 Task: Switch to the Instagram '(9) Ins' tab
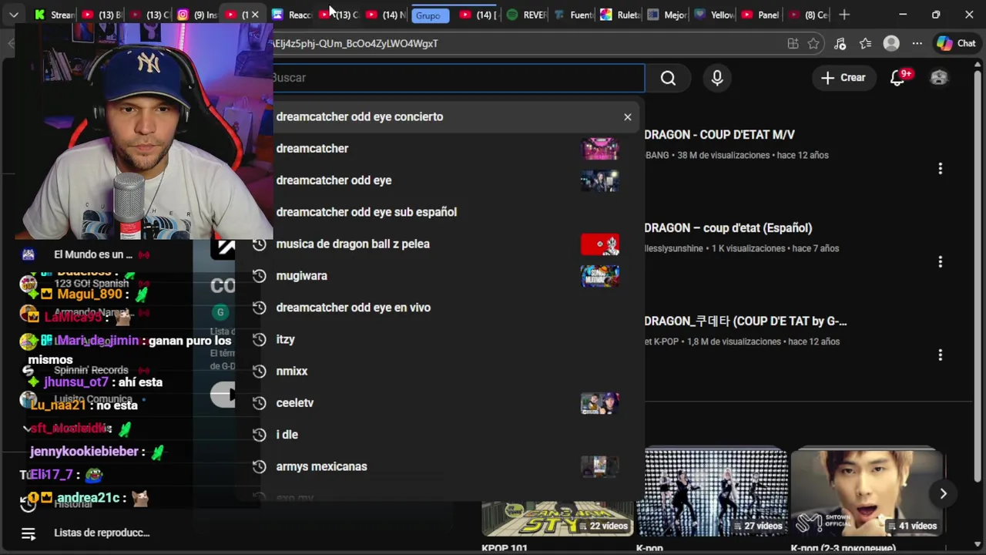coord(197,15)
